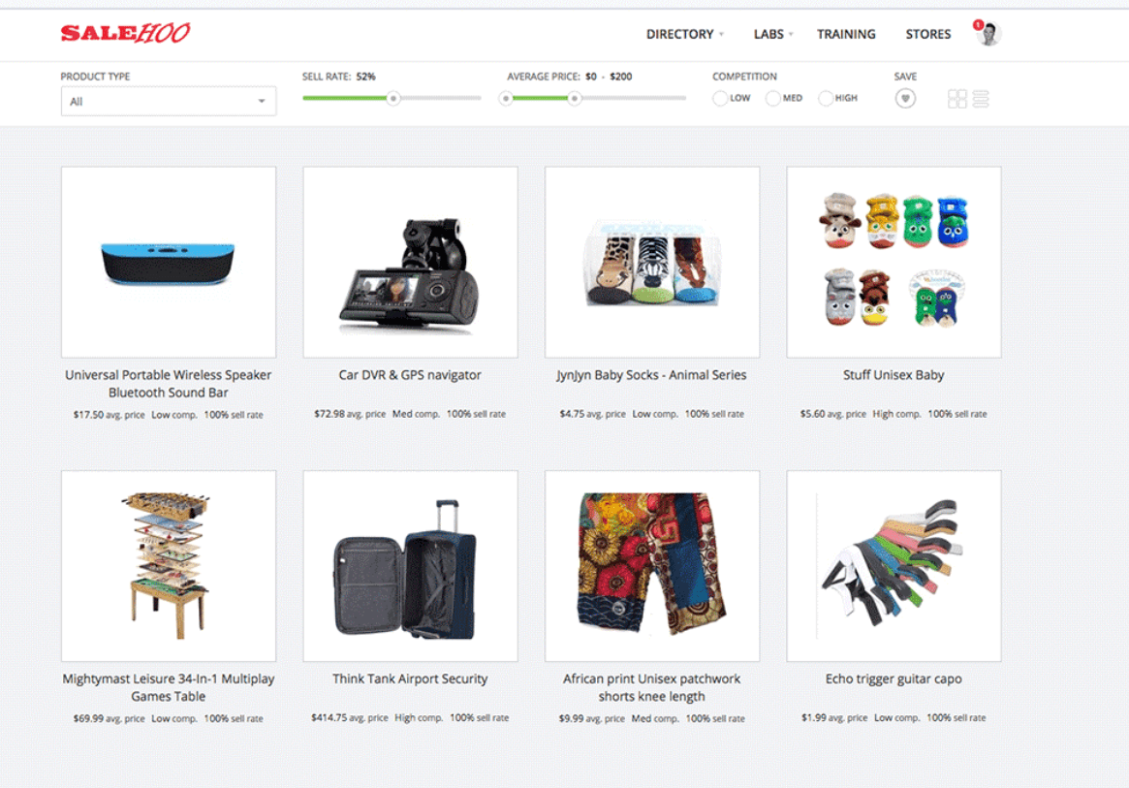
Task: Click the Sell Rate slider handle
Action: tap(393, 98)
